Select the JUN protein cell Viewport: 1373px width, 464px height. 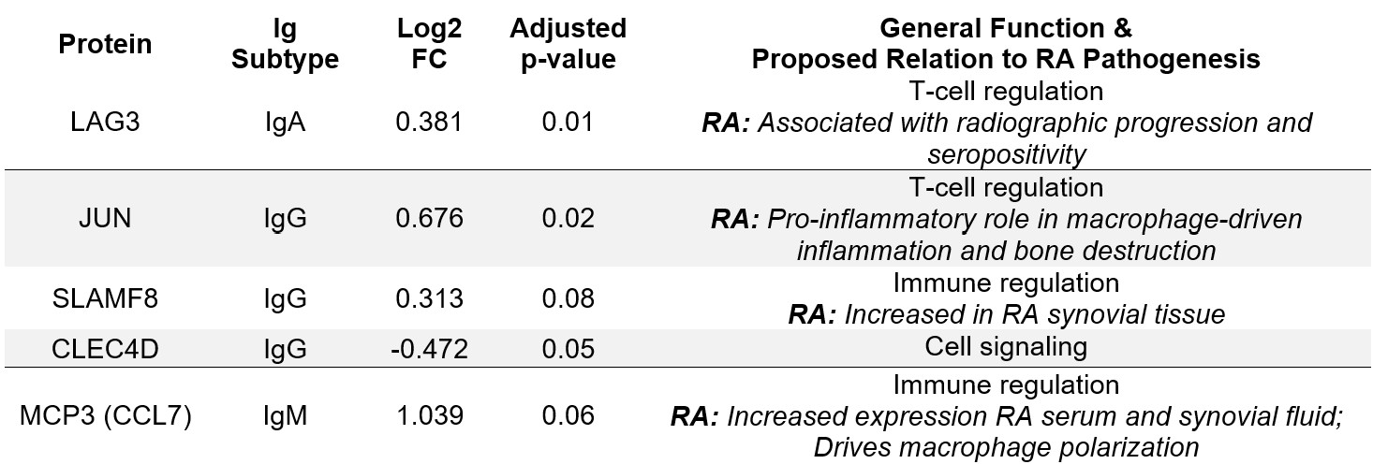point(106,219)
